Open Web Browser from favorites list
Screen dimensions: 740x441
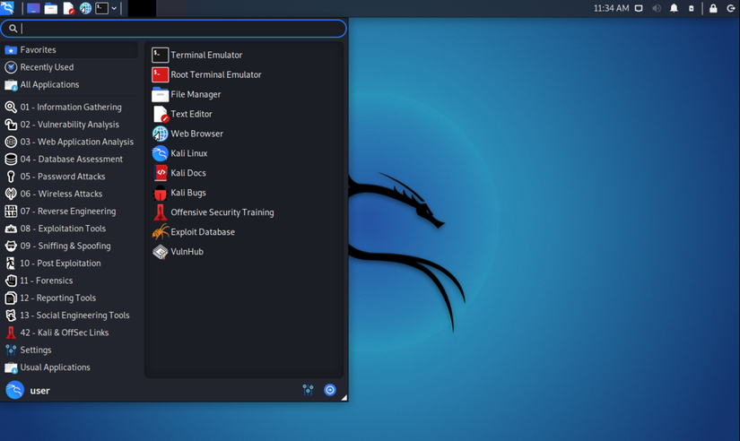(244, 134)
